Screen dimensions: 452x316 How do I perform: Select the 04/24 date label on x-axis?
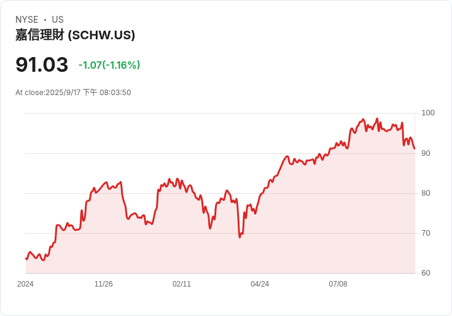tap(260, 284)
